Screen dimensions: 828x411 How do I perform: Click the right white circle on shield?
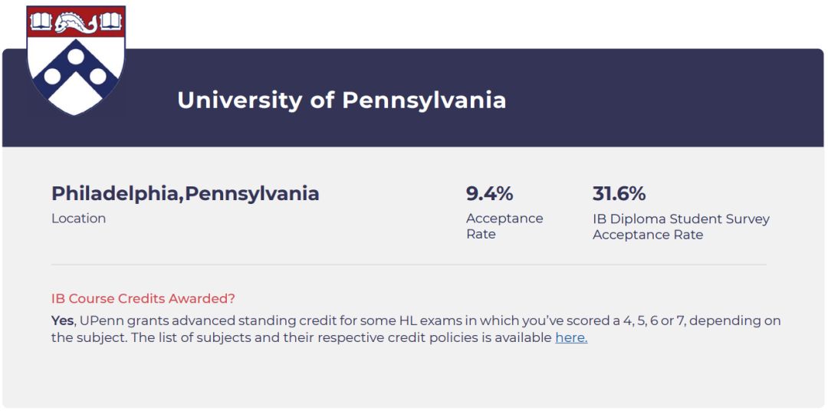(98, 76)
